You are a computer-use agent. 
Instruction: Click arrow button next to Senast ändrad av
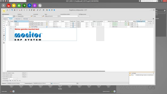[x=52, y=83]
